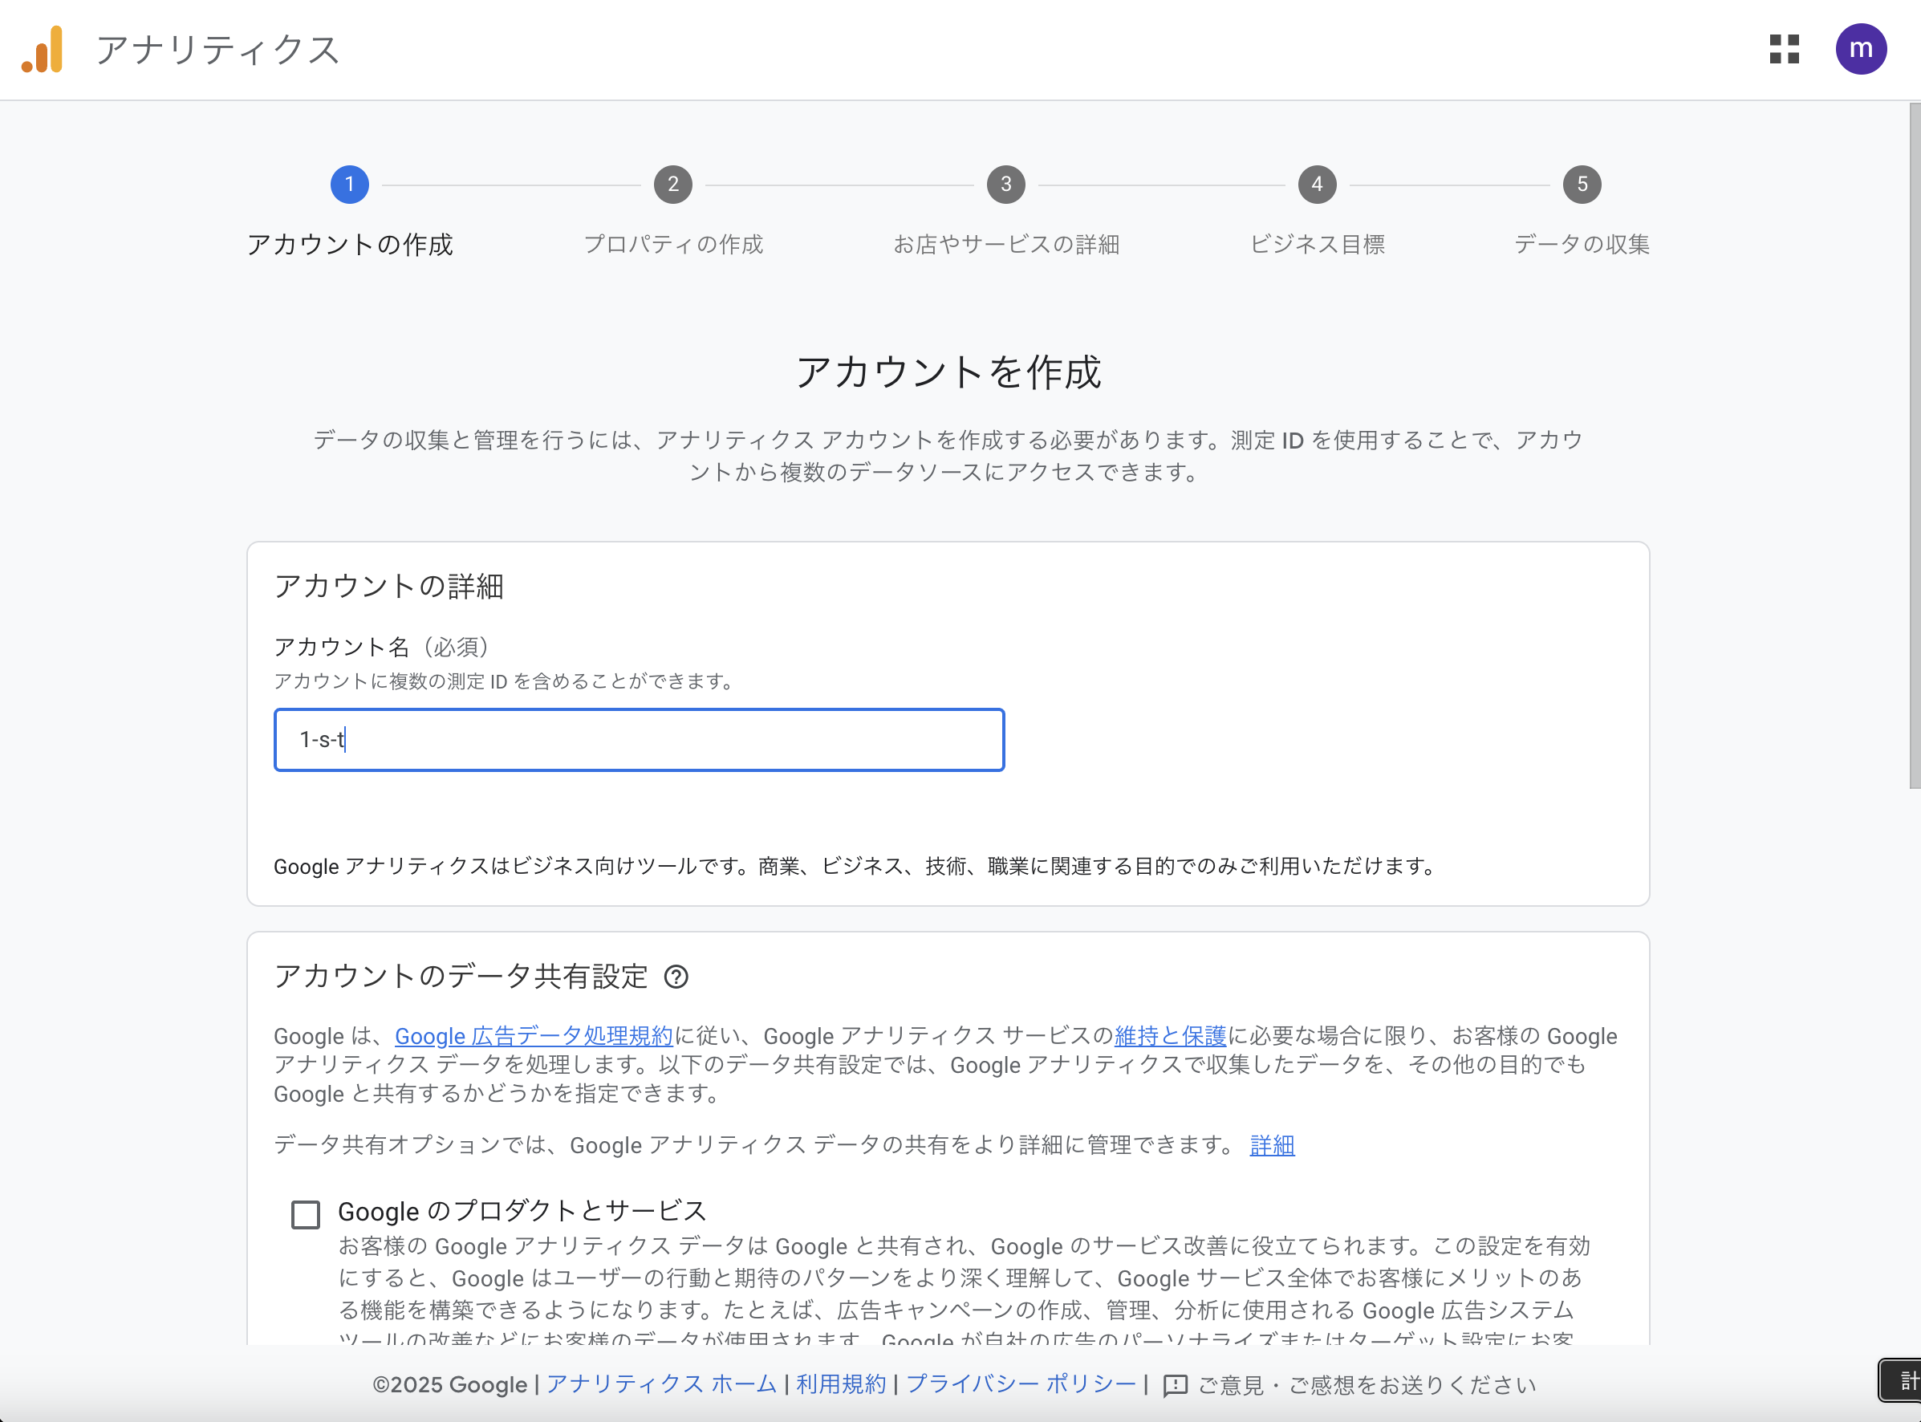Open the 維持と保護 link
1921x1422 pixels.
(1170, 1036)
